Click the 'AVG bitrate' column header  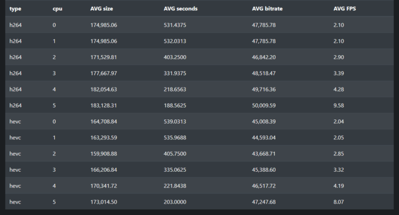pyautogui.click(x=267, y=9)
